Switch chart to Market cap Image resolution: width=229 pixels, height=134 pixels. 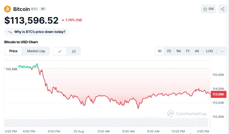click(36, 51)
